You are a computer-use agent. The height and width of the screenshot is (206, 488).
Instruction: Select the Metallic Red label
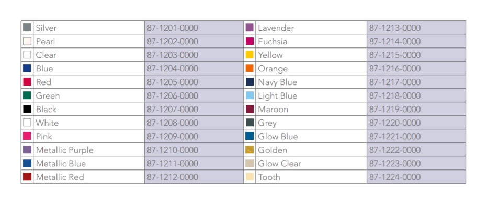point(60,177)
